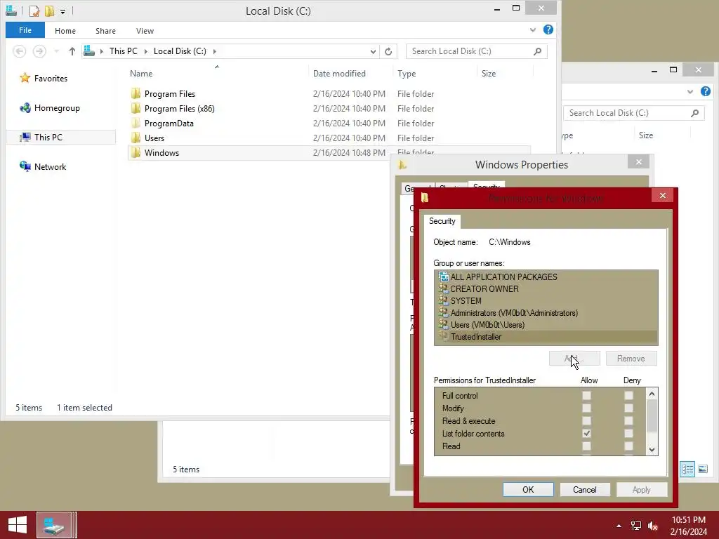Viewport: 719px width, 539px height.
Task: Check Deny for Full control
Action: coord(628,395)
